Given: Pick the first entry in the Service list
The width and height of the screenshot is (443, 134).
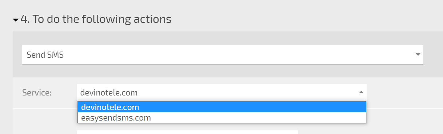Looking at the screenshot, I should 221,107.
